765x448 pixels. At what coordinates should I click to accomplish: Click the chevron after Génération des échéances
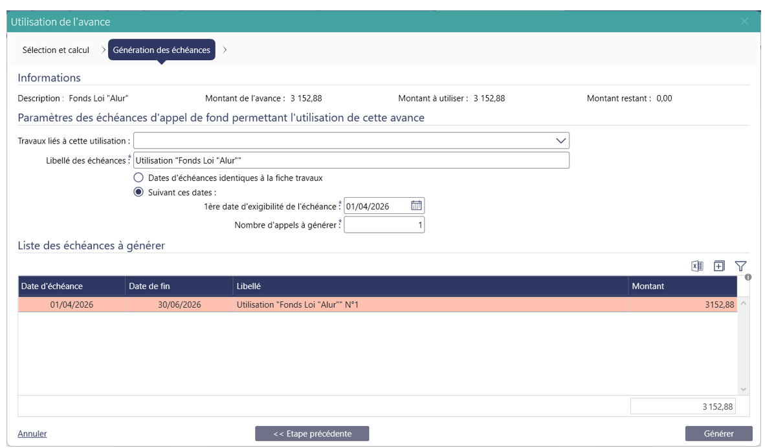click(225, 50)
